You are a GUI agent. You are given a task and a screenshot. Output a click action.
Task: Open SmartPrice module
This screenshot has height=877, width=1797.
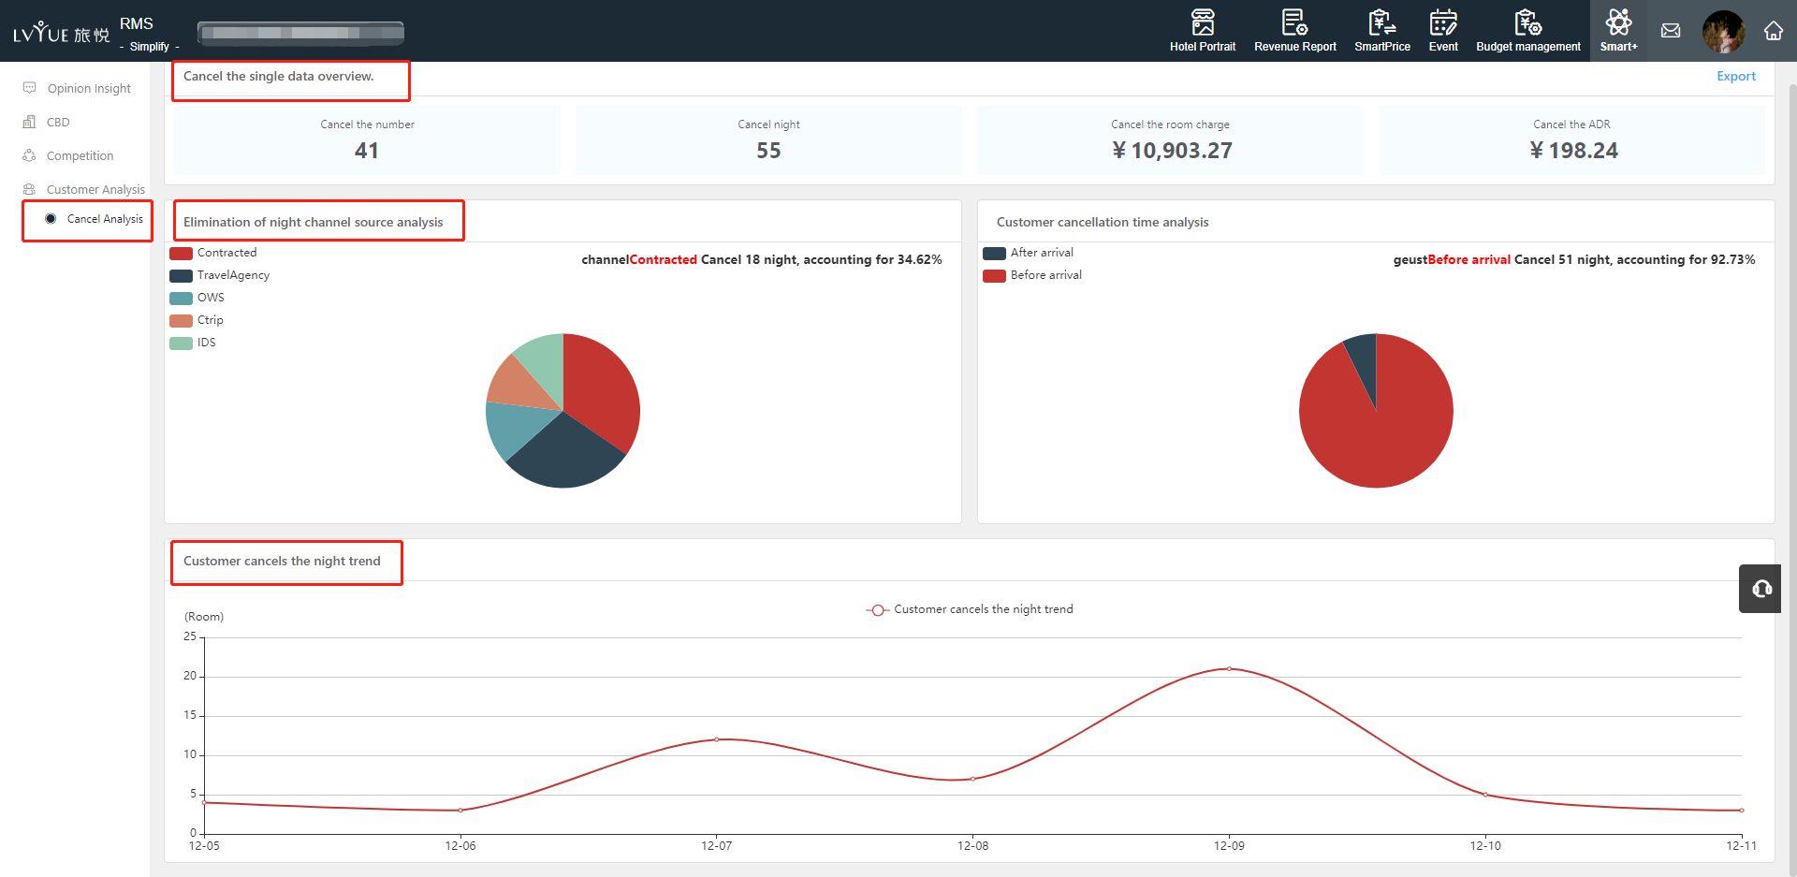click(1381, 31)
